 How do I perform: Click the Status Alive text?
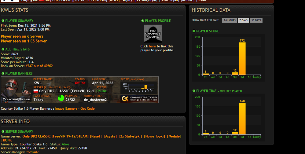[x=65, y=144]
